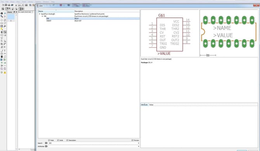Toggle the Pads checkbox
Image resolution: width=260 pixels, height=151 pixels.
pyautogui.click(x=49, y=140)
